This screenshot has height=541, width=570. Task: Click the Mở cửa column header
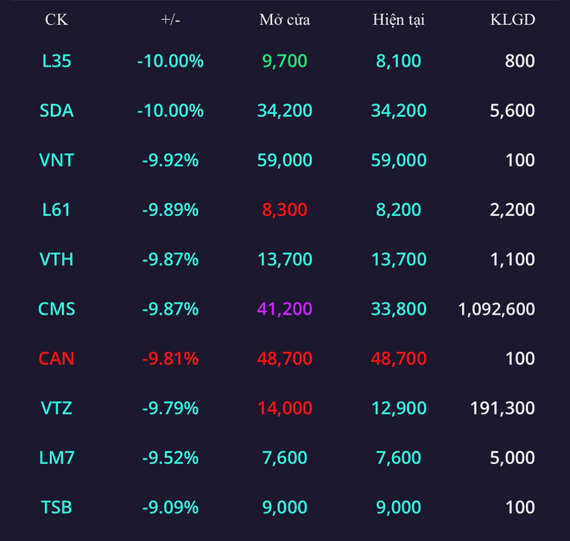click(x=285, y=20)
